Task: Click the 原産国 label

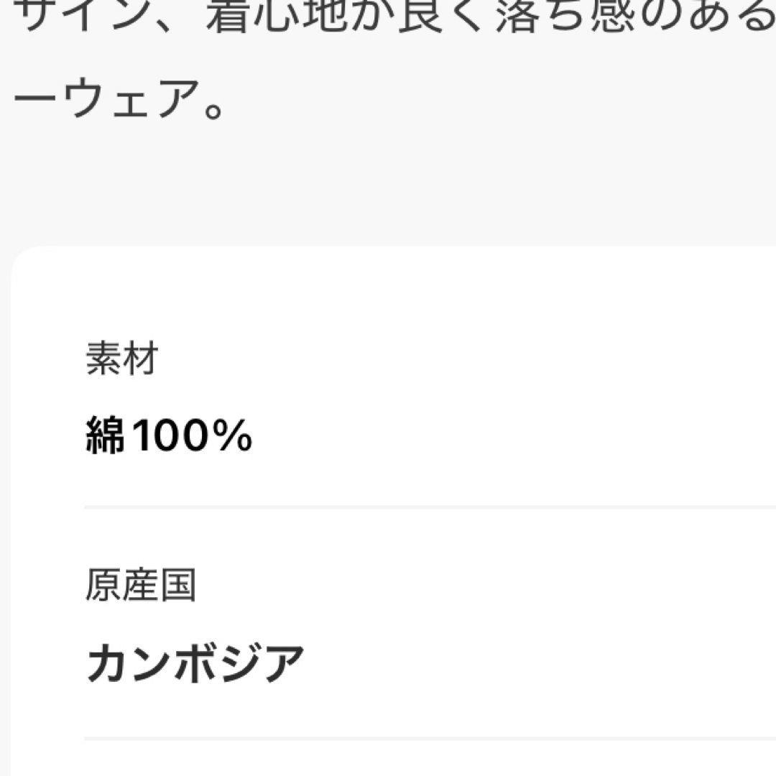Action: (x=141, y=584)
